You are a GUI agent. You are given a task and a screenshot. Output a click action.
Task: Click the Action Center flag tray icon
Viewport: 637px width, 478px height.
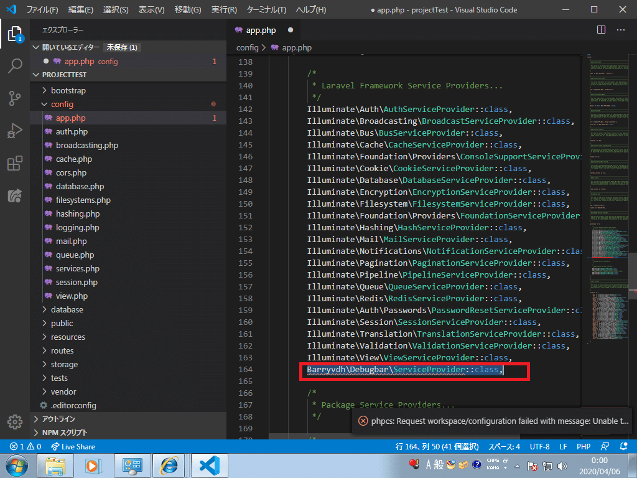(532, 466)
